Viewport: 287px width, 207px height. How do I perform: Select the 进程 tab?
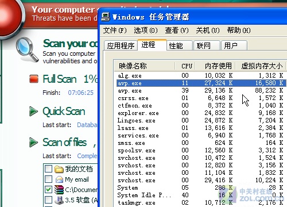click(x=152, y=45)
